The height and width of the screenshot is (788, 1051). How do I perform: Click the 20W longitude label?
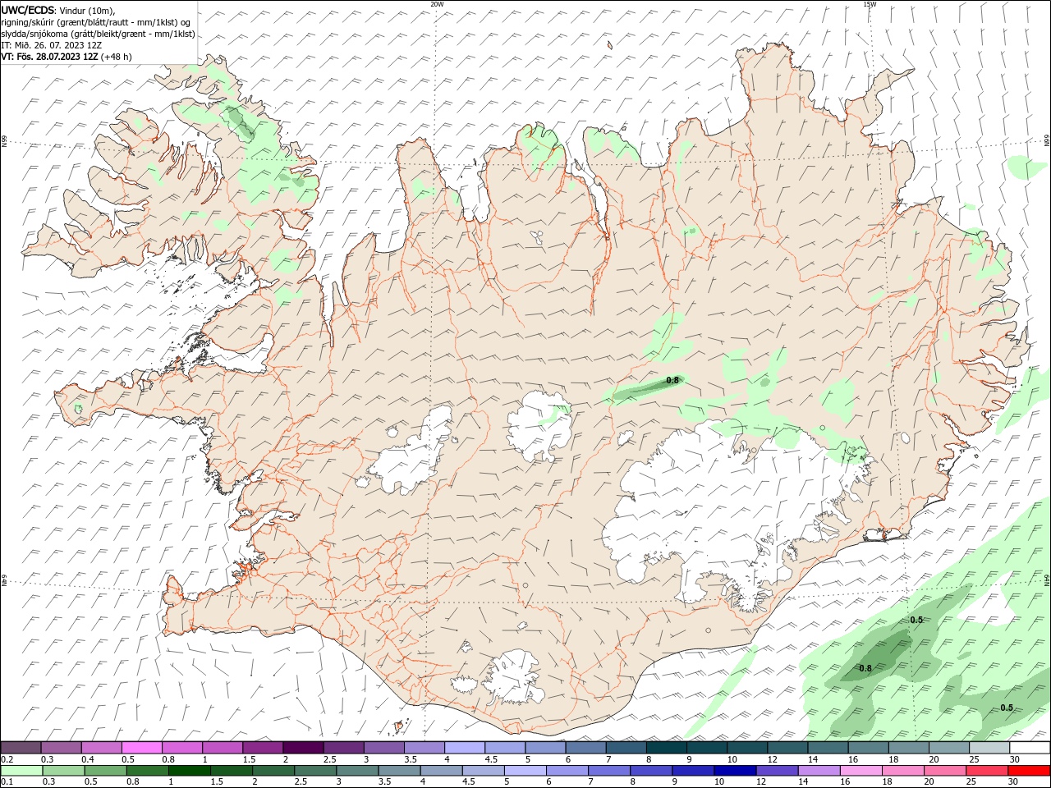click(437, 4)
